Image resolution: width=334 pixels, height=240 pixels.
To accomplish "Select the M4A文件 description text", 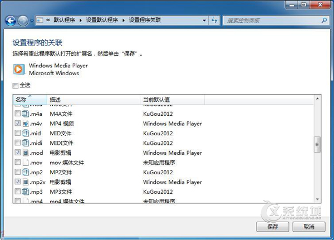I will 61,114.
